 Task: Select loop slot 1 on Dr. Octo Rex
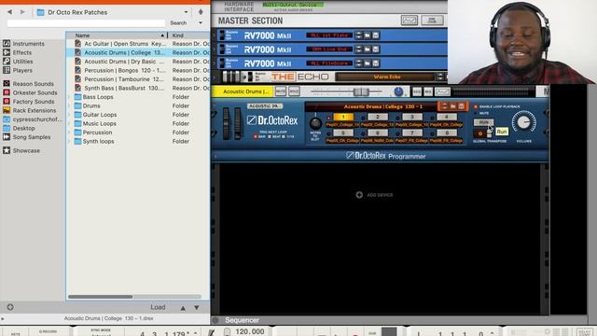[x=343, y=117]
